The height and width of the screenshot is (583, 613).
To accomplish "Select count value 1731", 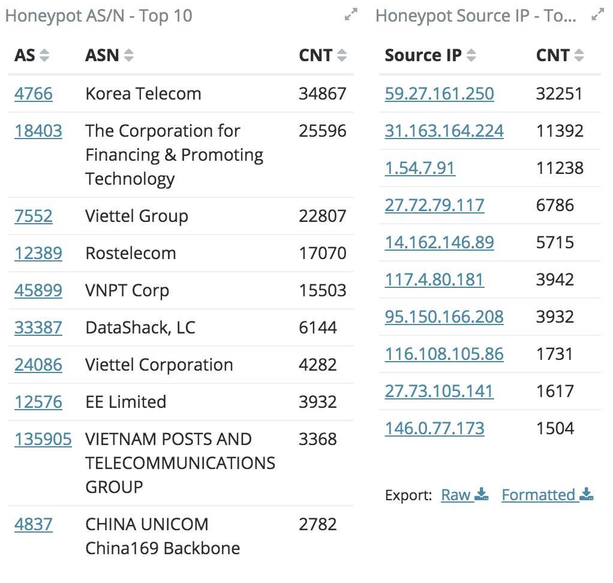I will click(x=555, y=354).
